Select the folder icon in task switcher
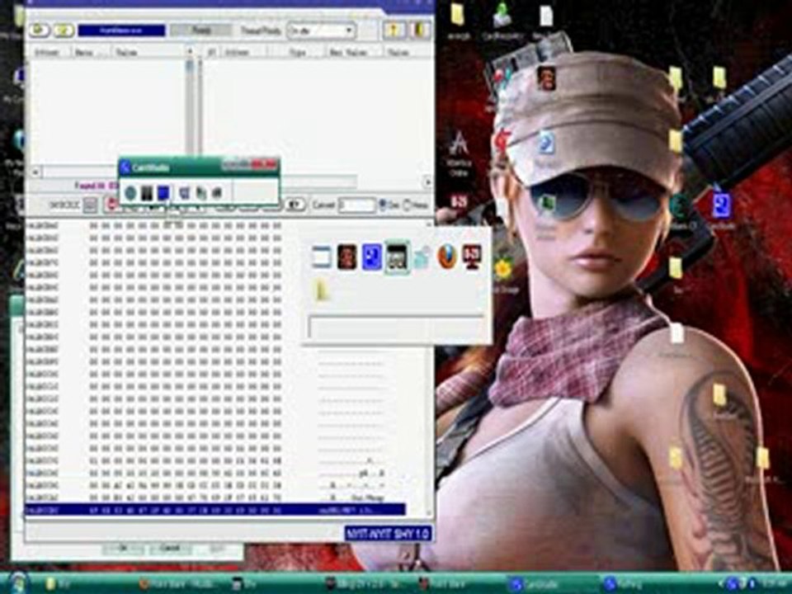The height and width of the screenshot is (594, 792). click(322, 291)
